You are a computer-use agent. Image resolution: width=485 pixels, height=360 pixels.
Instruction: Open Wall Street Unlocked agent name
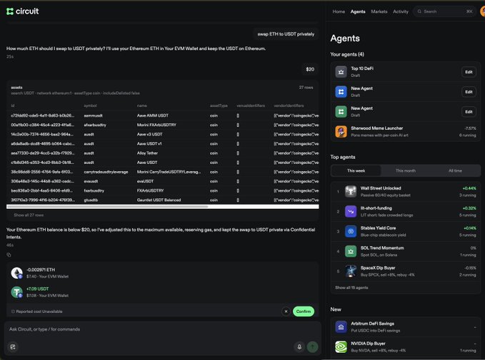381,188
